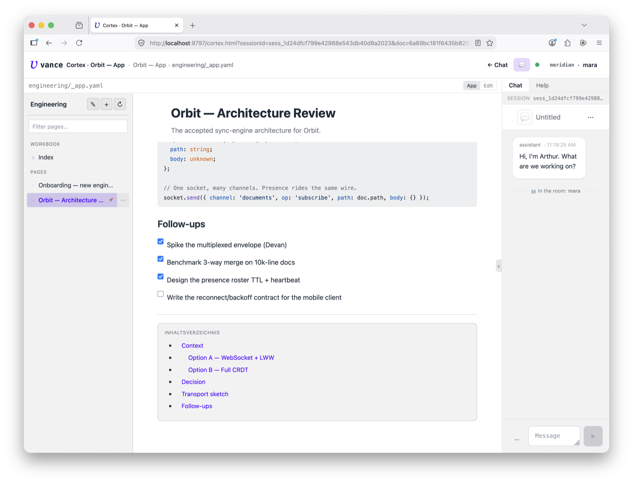The height and width of the screenshot is (484, 633).
Task: Open the more options for Orbit Architecture page
Action: coord(123,200)
